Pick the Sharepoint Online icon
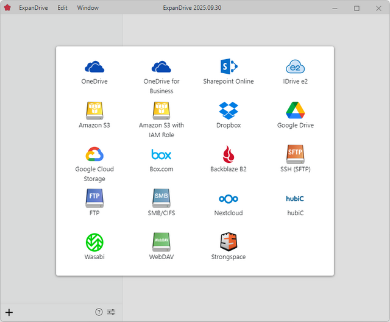Screen dimensions: 390x322 [x=229, y=67]
